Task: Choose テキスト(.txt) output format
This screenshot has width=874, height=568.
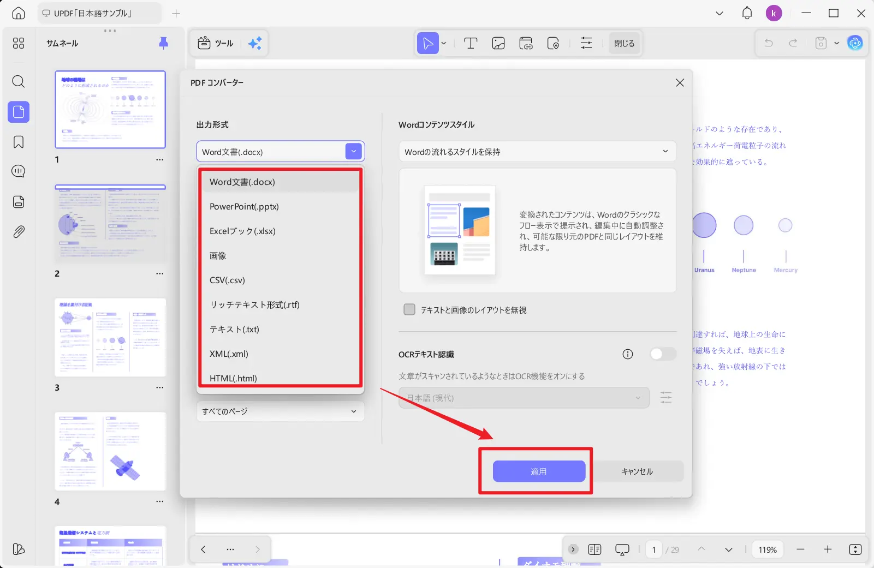Action: 280,329
